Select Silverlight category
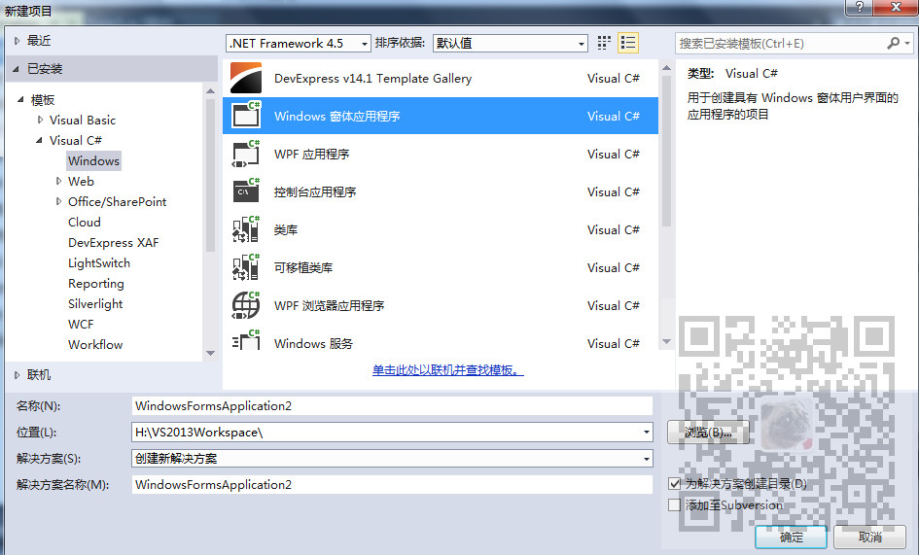 [95, 303]
